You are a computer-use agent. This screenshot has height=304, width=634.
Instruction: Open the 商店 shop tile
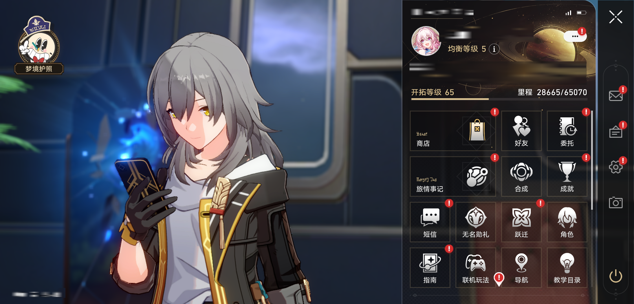[453, 131]
